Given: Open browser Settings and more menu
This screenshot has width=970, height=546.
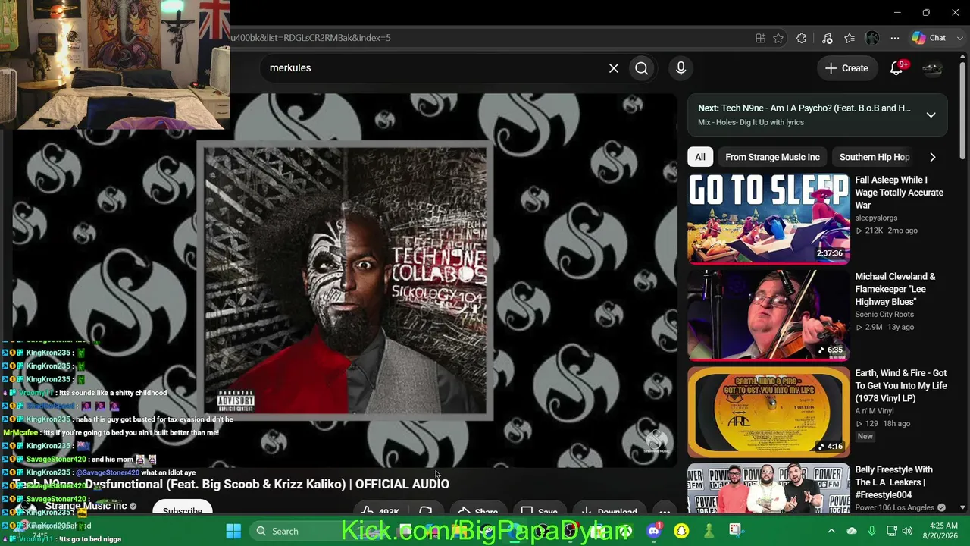Looking at the screenshot, I should [x=895, y=38].
